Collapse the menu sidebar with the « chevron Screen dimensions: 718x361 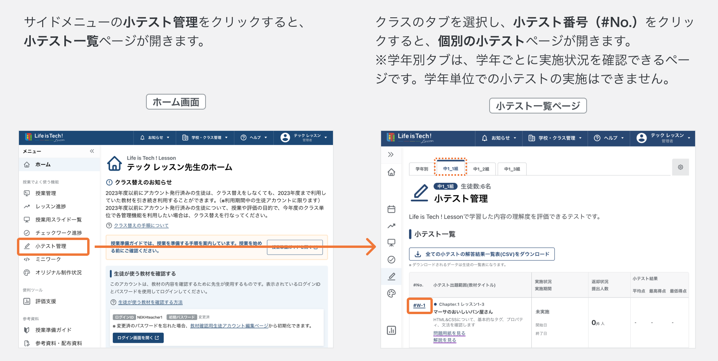92,151
